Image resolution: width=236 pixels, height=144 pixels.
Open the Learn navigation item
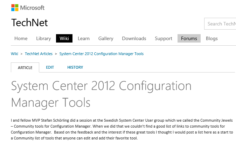pyautogui.click(x=84, y=38)
